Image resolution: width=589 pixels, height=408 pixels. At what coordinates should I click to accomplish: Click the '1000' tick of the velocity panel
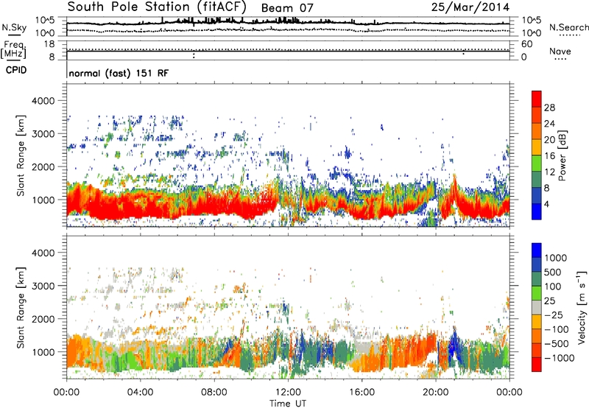point(43,352)
